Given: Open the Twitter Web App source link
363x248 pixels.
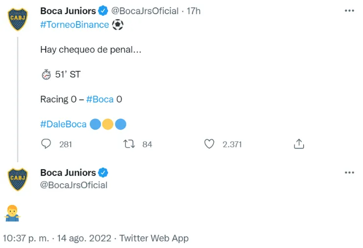Looking at the screenshot, I should click(x=154, y=238).
